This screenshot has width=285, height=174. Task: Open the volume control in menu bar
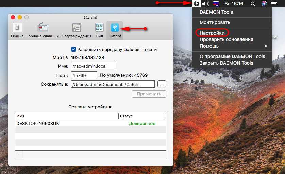coord(205,4)
